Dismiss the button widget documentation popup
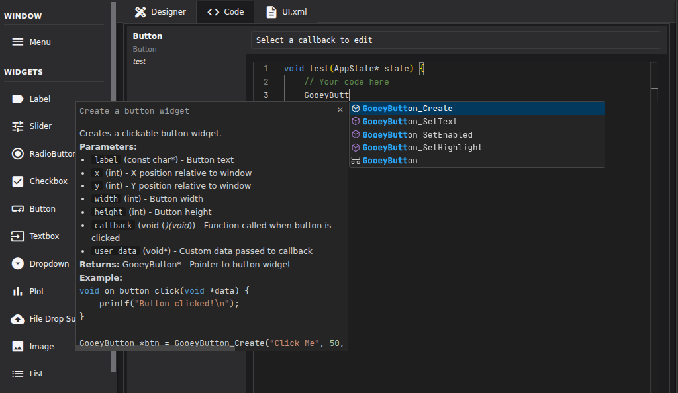678x393 pixels. tap(340, 109)
